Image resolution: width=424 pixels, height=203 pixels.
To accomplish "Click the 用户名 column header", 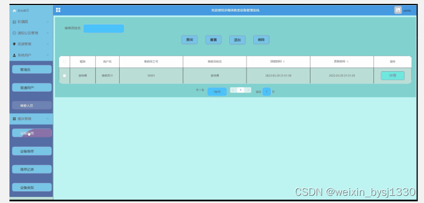I will click(107, 62).
